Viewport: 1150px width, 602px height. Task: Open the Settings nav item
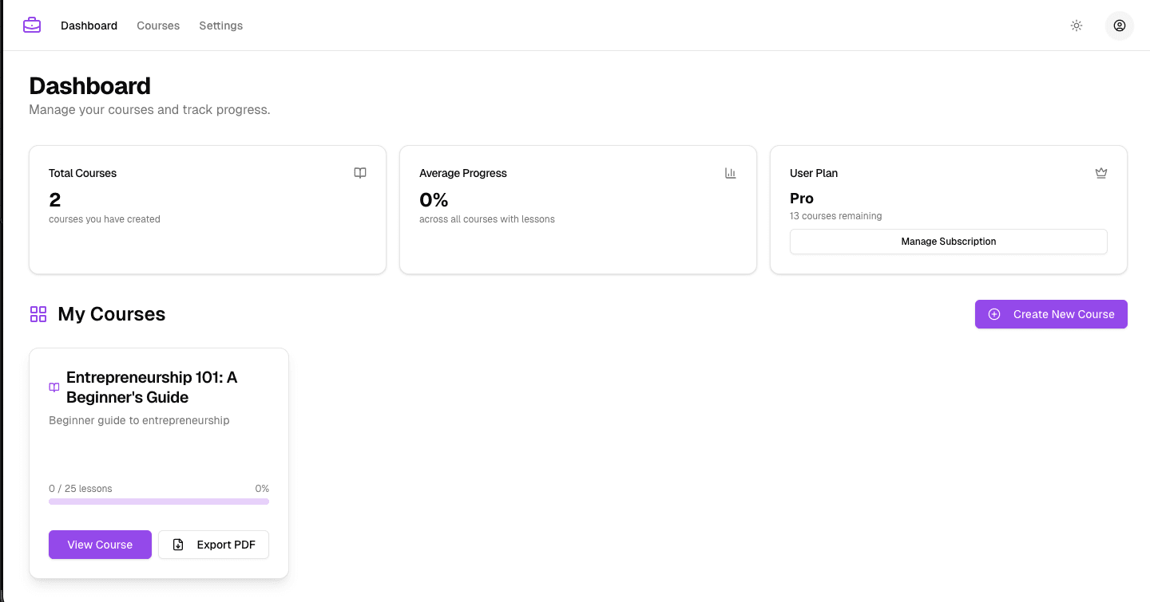220,26
